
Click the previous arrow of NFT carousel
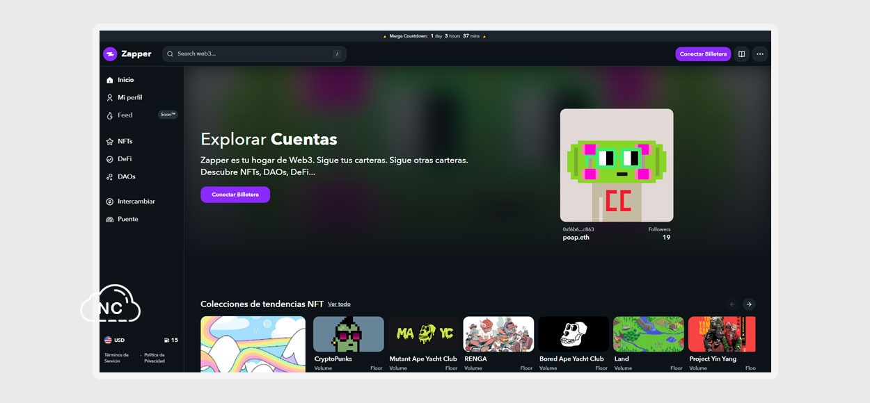tap(732, 304)
